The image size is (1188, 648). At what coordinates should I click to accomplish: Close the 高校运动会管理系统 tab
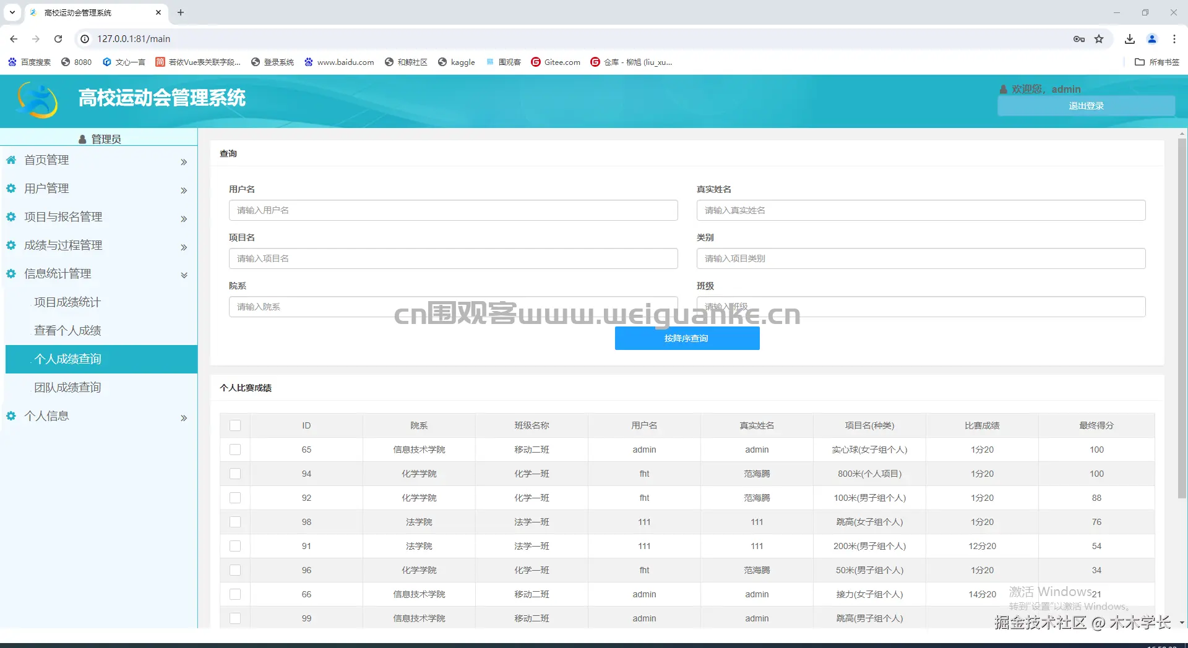coord(158,12)
